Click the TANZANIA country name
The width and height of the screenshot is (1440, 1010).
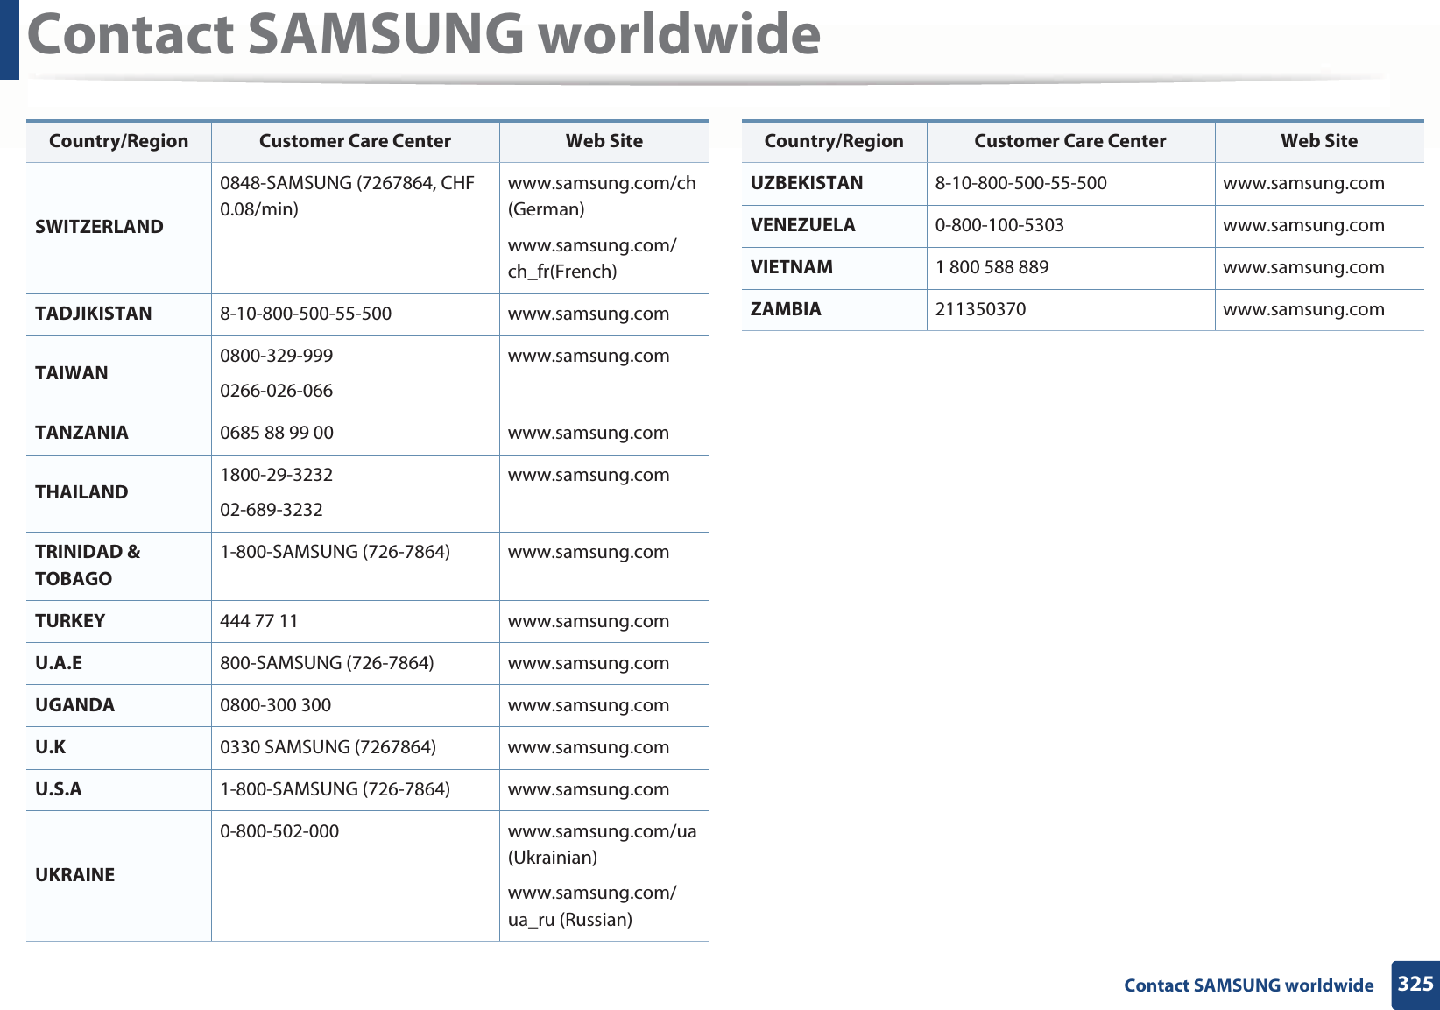[81, 433]
